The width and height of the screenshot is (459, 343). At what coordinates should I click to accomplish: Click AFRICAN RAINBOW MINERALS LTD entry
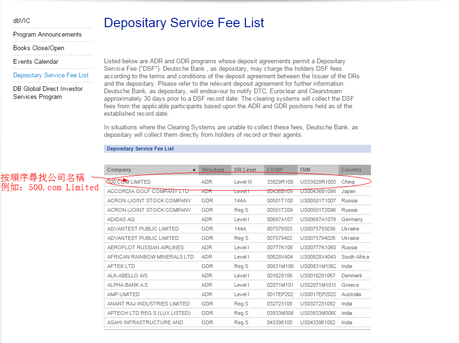click(x=150, y=257)
